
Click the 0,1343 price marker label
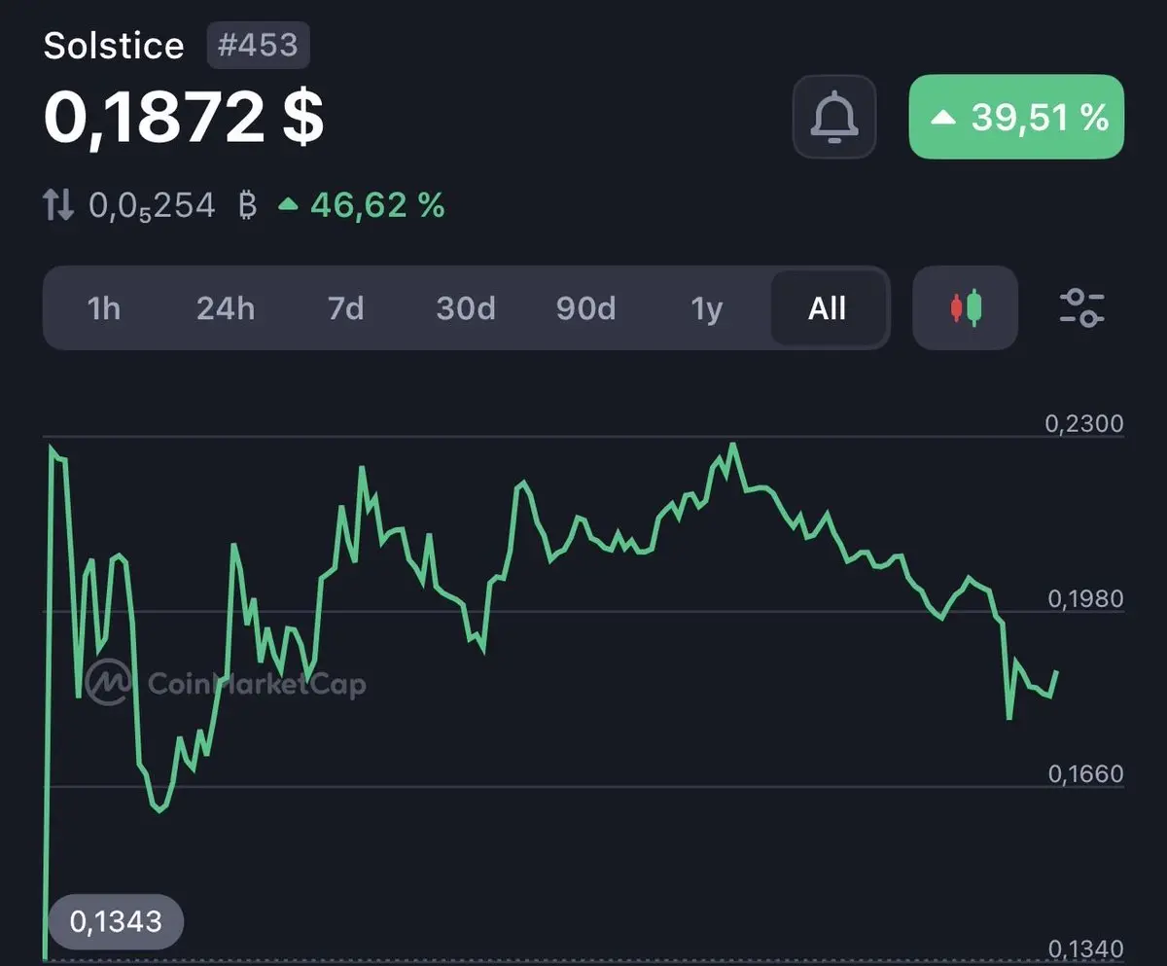pyautogui.click(x=116, y=920)
